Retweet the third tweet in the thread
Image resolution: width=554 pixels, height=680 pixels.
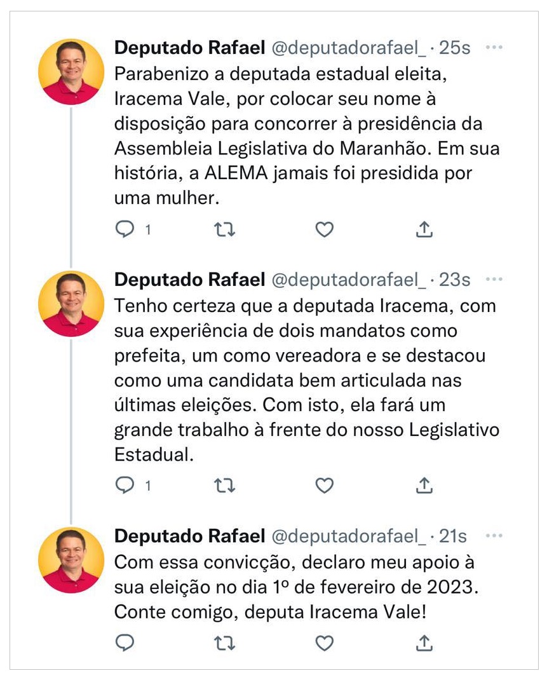click(225, 643)
